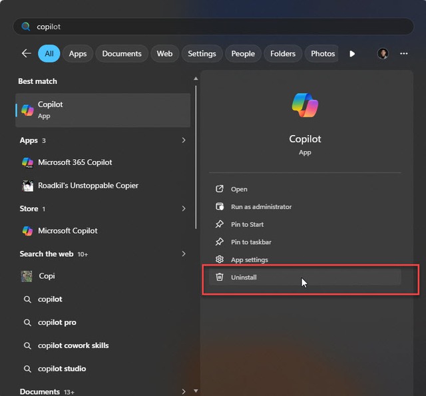Click the search magnifier icon in search box
The width and height of the screenshot is (426, 396).
pyautogui.click(x=26, y=27)
